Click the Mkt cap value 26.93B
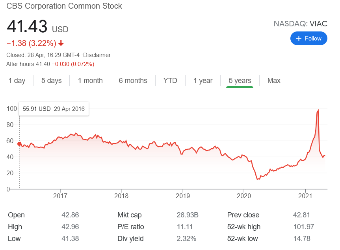The width and height of the screenshot is (340, 250). pyautogui.click(x=187, y=215)
